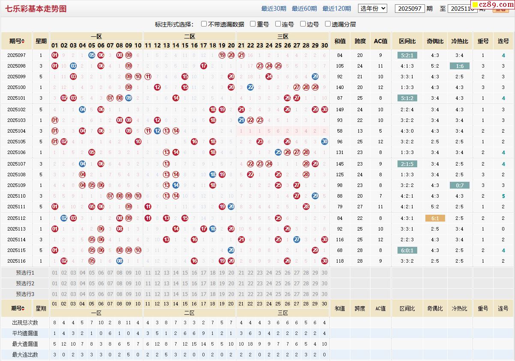Open the 最近120期 link
Viewport: 515px width, 361px height.
[x=337, y=9]
